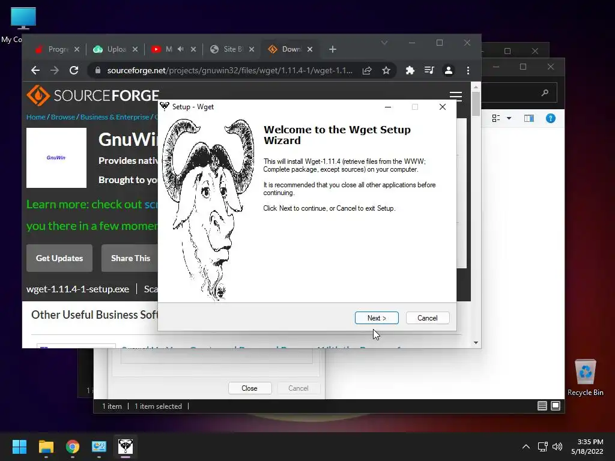
Task: Open taskbar clock and date
Action: point(587,447)
